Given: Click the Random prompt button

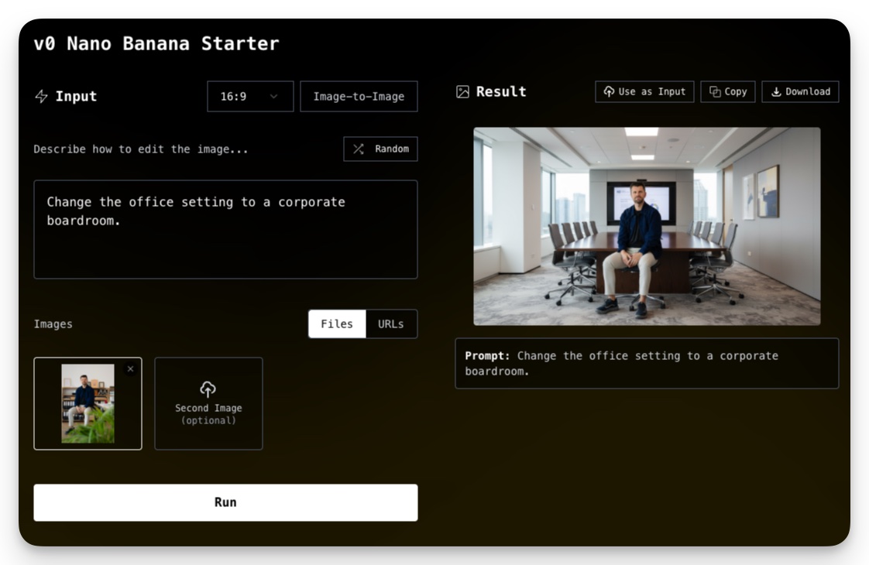Looking at the screenshot, I should point(380,149).
